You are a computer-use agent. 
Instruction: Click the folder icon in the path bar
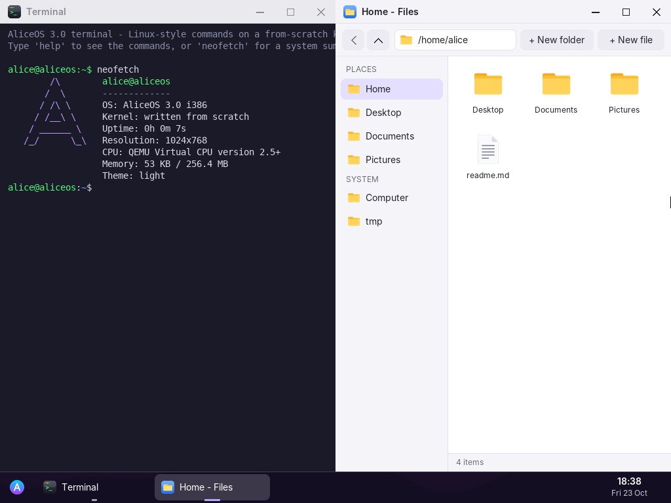tap(406, 40)
